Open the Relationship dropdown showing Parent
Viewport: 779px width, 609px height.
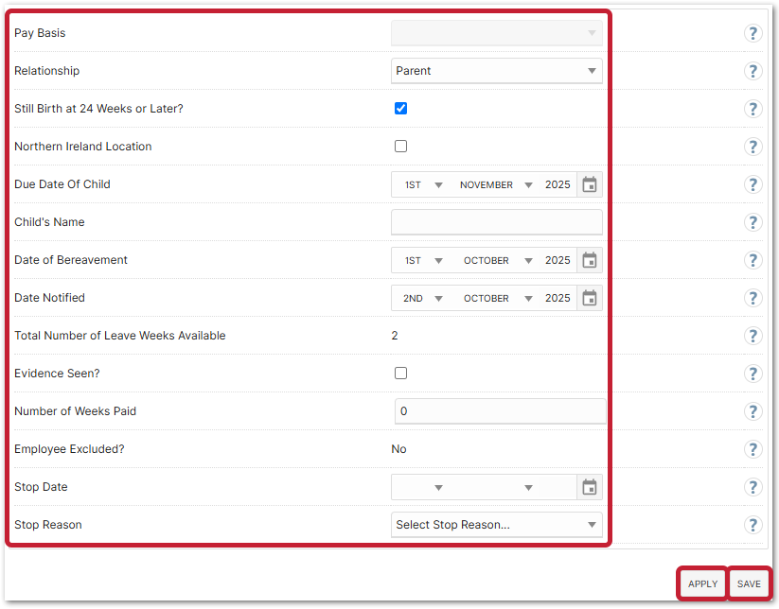496,71
